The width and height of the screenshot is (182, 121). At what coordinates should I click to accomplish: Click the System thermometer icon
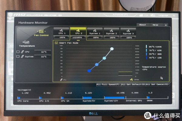(22, 56)
